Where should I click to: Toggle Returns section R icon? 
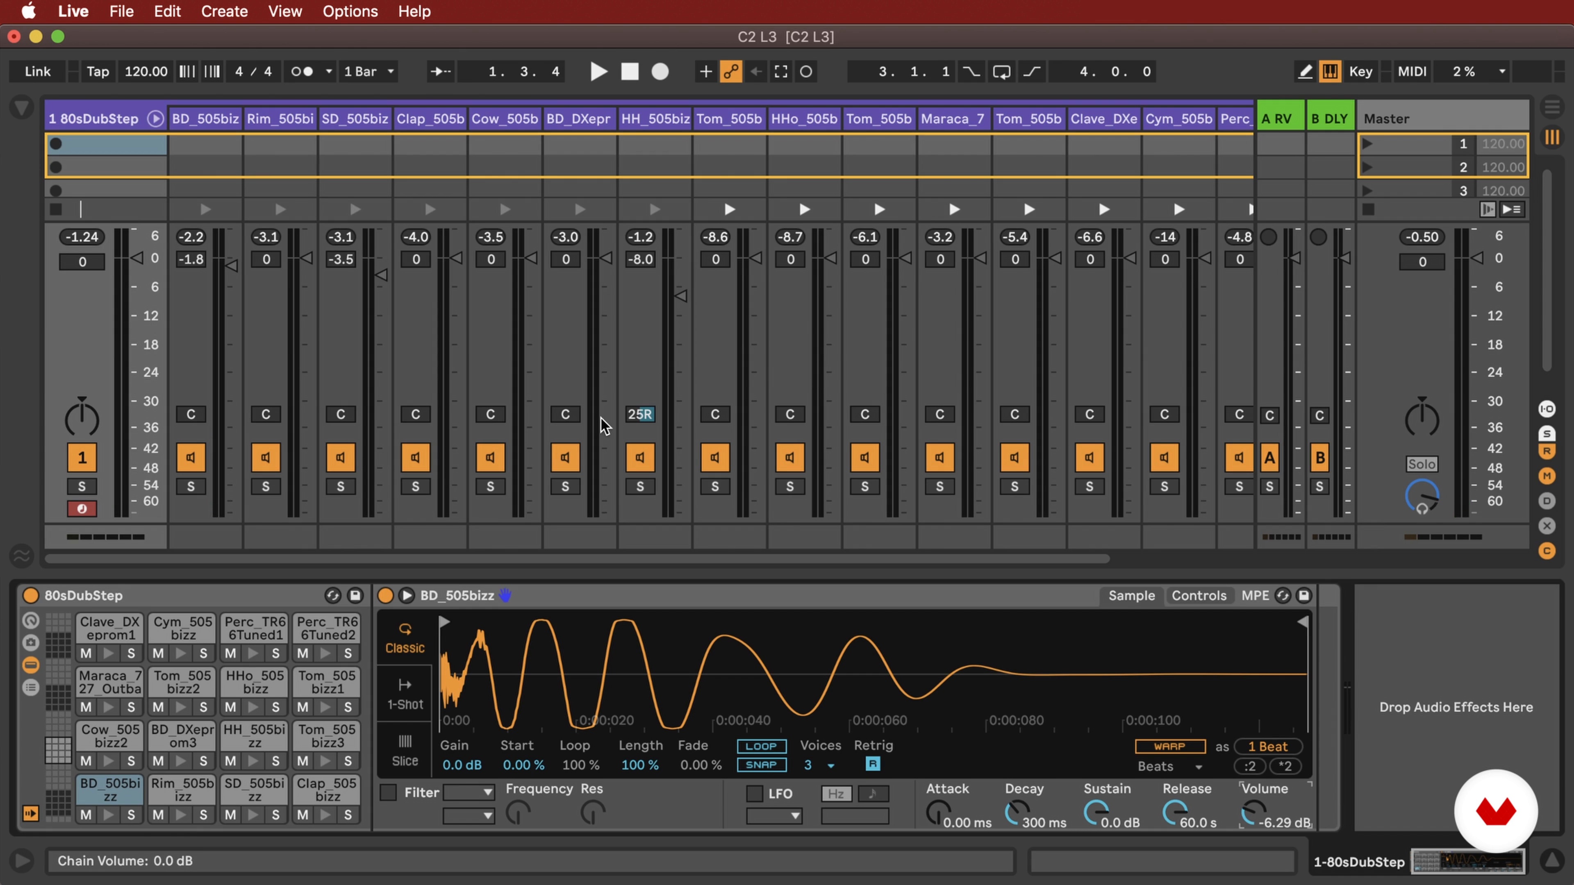1547,452
